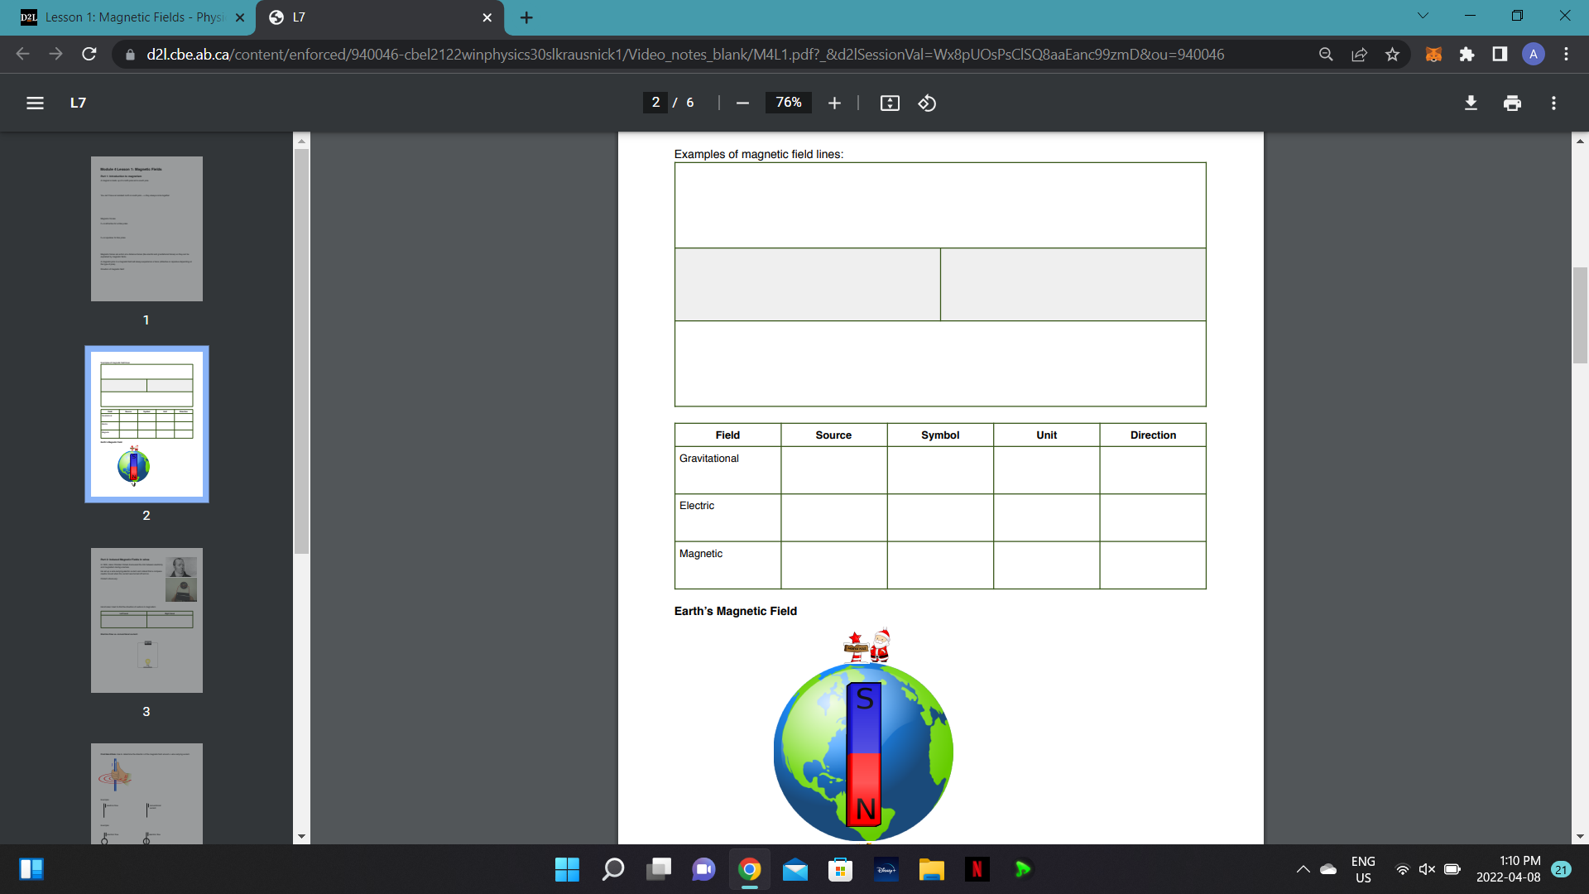
Task: Close the L7 tab
Action: (487, 17)
